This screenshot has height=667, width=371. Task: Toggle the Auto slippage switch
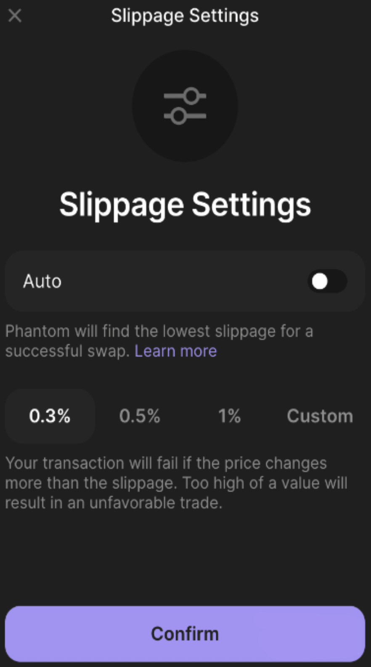click(327, 281)
